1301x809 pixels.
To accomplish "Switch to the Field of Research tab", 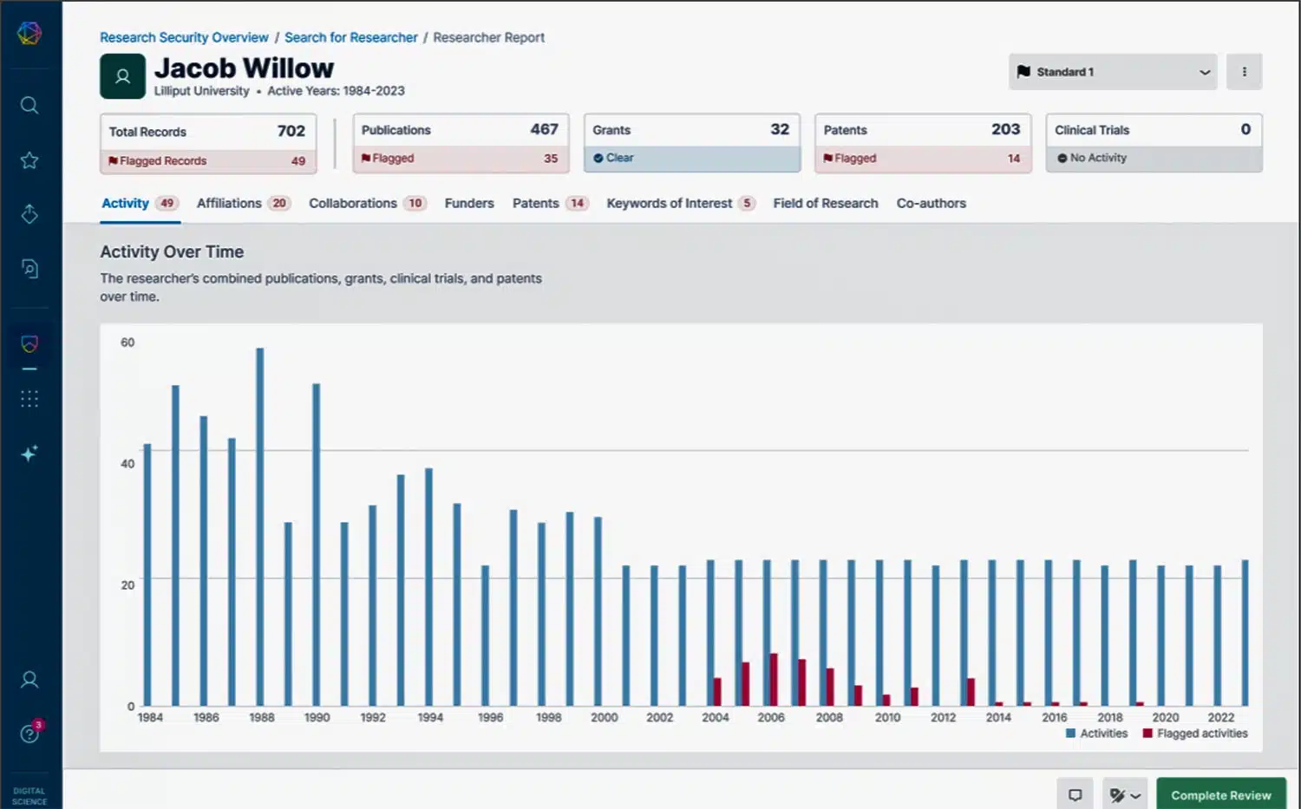I will coord(826,203).
